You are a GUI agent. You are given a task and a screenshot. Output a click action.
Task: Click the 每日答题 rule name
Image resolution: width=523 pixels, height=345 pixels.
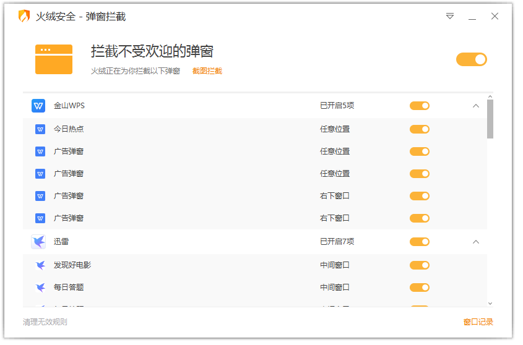[x=69, y=288]
